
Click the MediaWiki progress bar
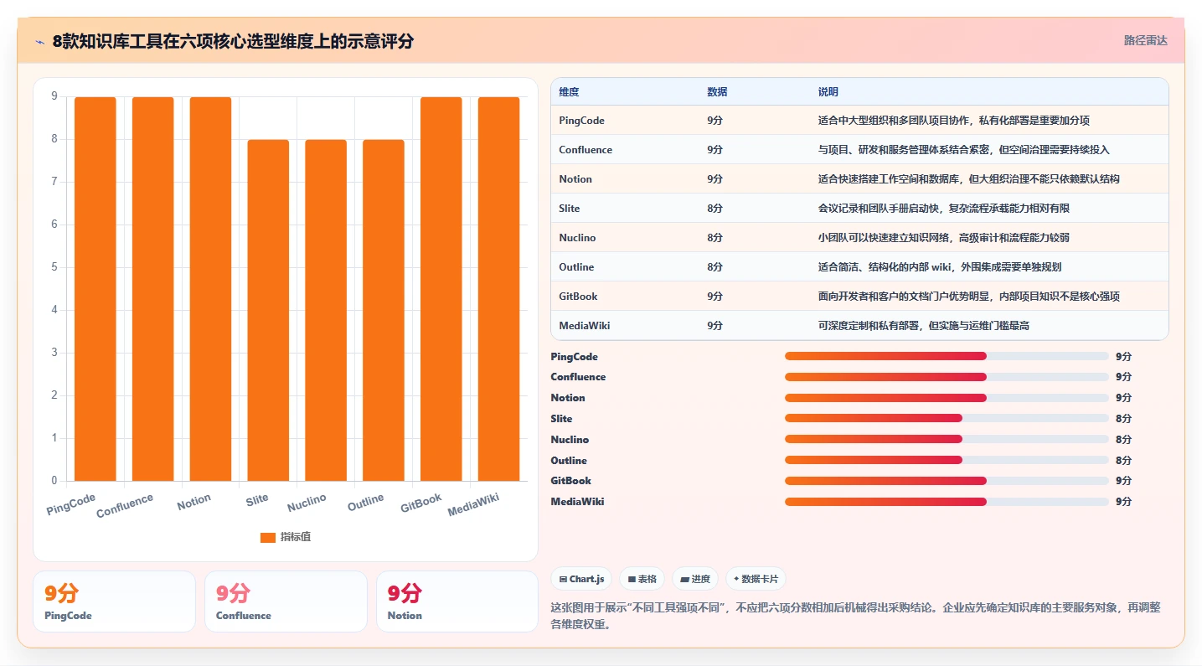947,502
